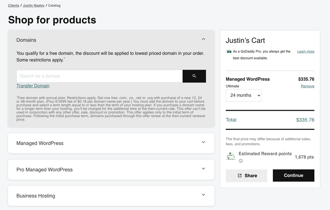The image size is (330, 210).
Task: Click the Total amount $335.76
Action: point(305,120)
